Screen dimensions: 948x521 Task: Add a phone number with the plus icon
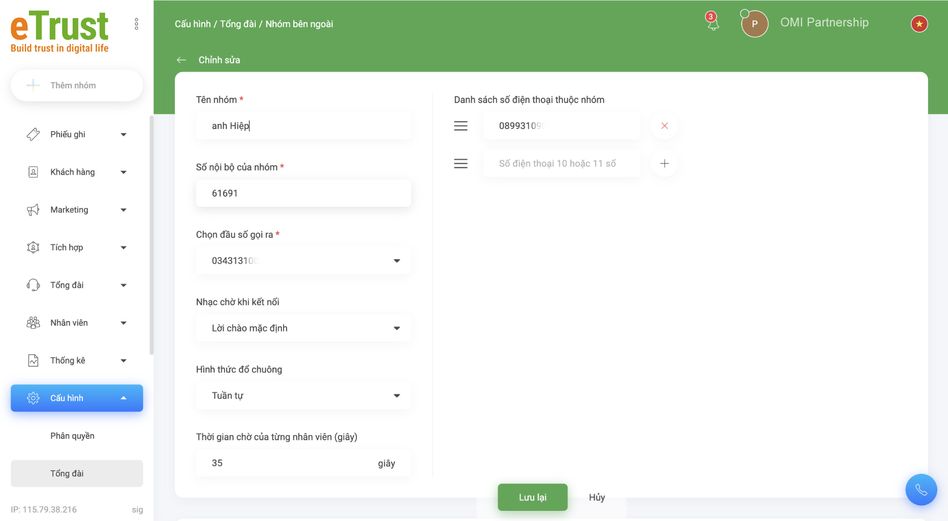pyautogui.click(x=664, y=164)
